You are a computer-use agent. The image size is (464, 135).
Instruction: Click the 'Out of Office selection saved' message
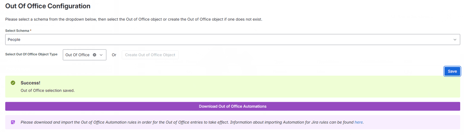click(47, 90)
